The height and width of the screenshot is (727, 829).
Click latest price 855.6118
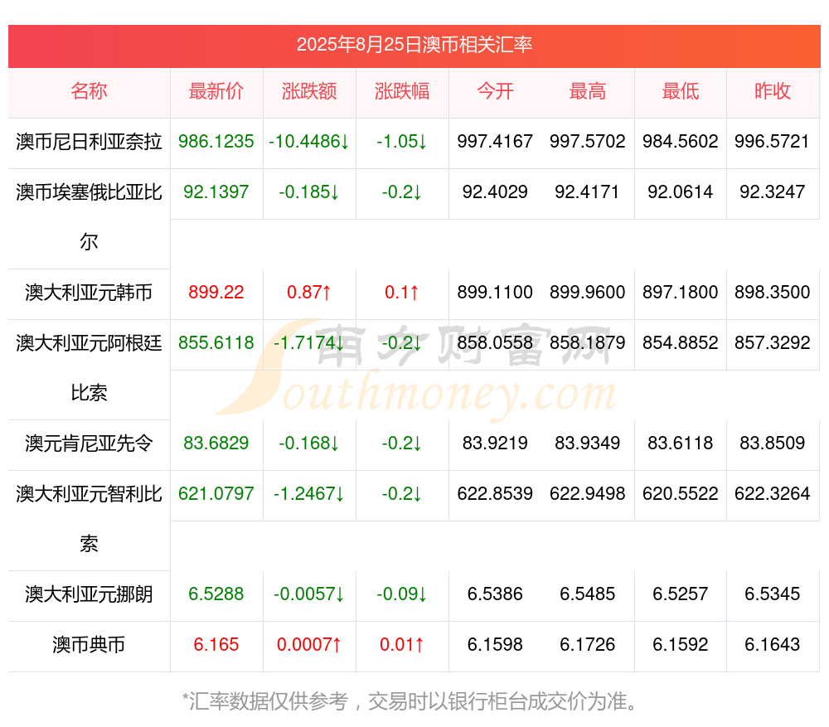click(216, 343)
